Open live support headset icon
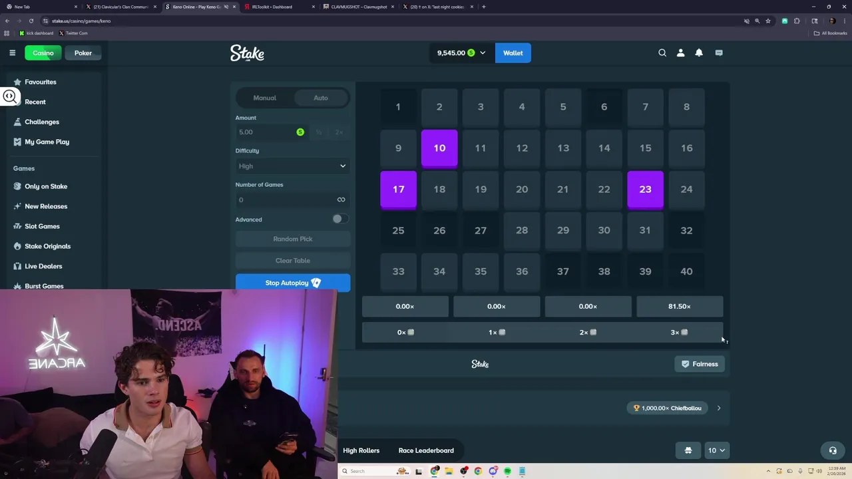 [x=832, y=450]
